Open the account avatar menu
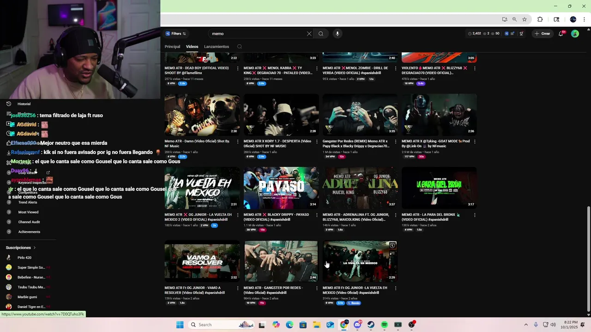Image resolution: width=591 pixels, height=332 pixels. 575,34
